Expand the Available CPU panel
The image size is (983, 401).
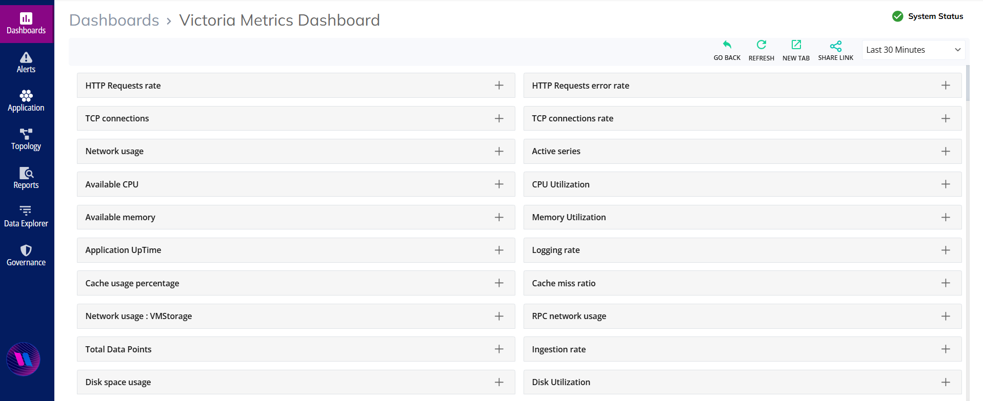(x=499, y=184)
